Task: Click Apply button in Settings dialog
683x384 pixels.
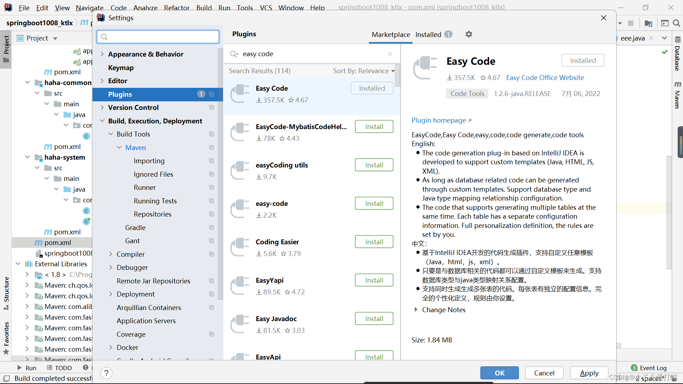Action: (589, 373)
